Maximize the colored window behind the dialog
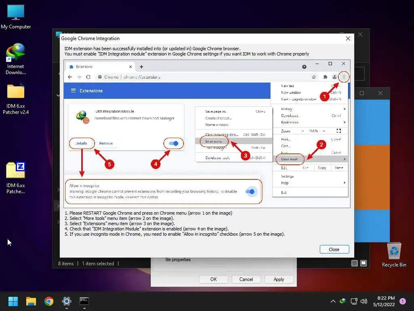The width and height of the screenshot is (414, 311). pyautogui.click(x=362, y=93)
